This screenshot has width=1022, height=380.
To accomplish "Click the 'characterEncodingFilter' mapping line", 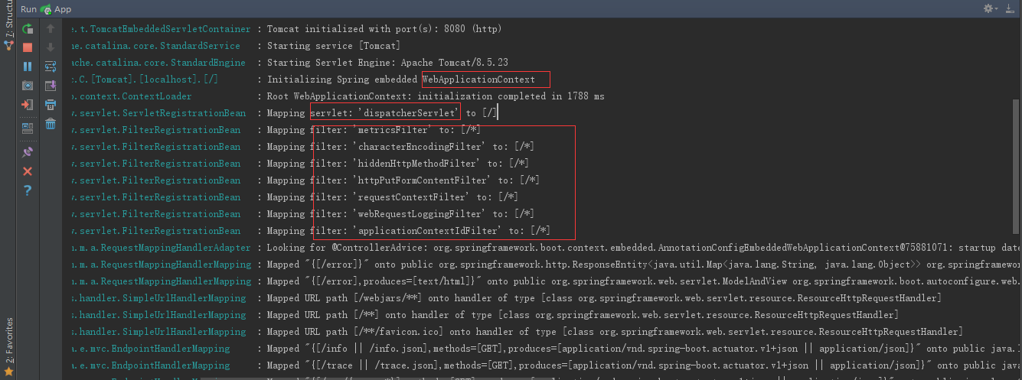I will pos(400,147).
